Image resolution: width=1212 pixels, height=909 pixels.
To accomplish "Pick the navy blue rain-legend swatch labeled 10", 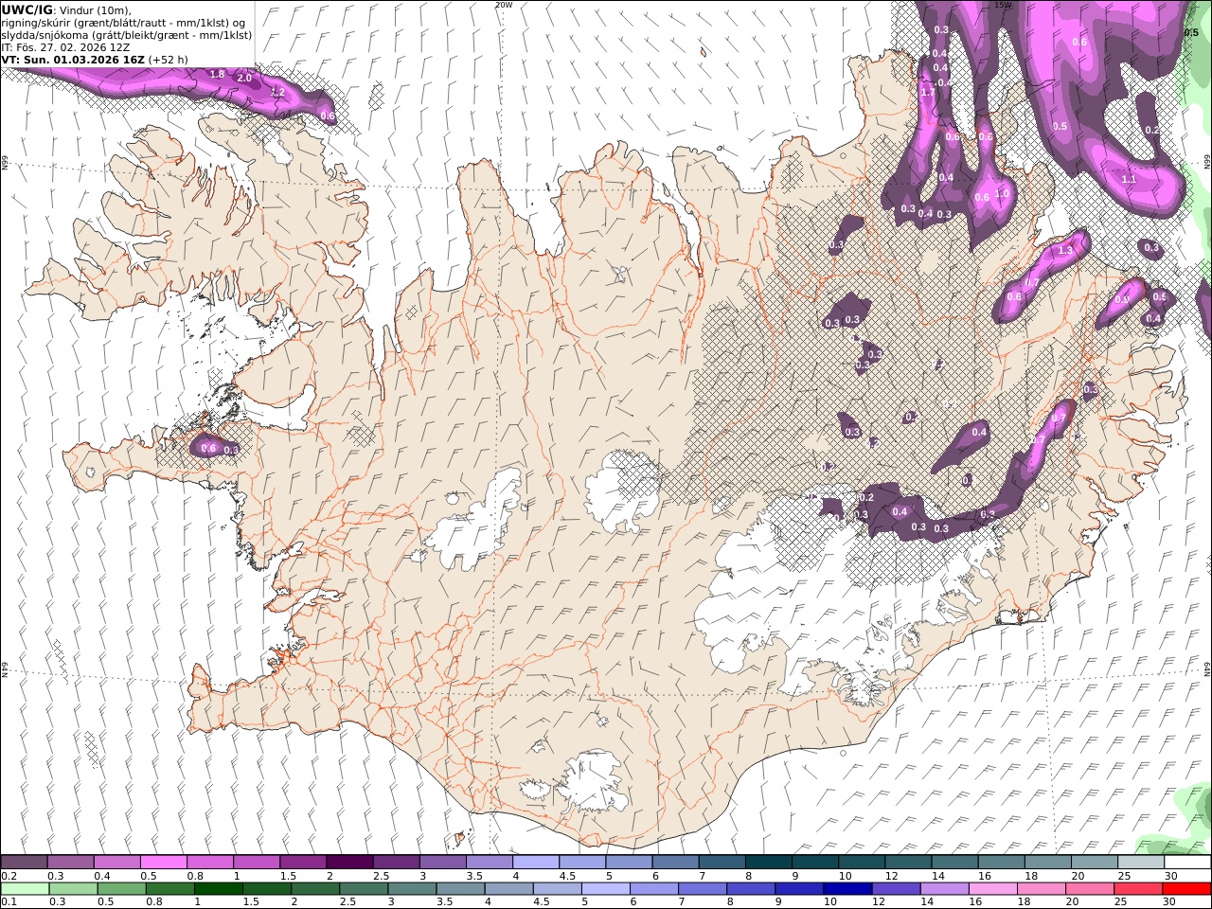I will (x=847, y=889).
